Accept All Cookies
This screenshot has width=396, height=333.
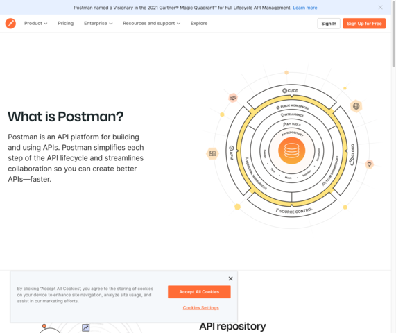[x=199, y=292]
